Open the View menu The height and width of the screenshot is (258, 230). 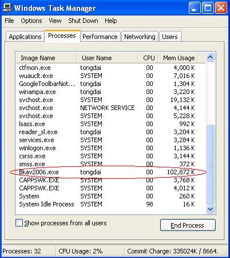coord(55,21)
